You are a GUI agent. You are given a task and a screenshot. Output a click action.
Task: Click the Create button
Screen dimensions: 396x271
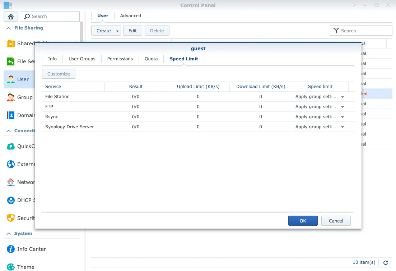(x=103, y=31)
